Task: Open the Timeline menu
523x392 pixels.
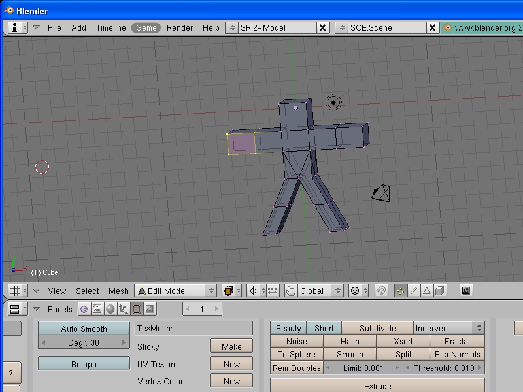Action: pos(110,27)
